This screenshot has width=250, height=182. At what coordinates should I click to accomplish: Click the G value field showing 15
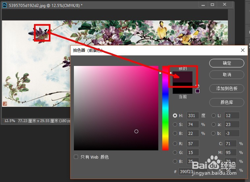(x=193, y=153)
